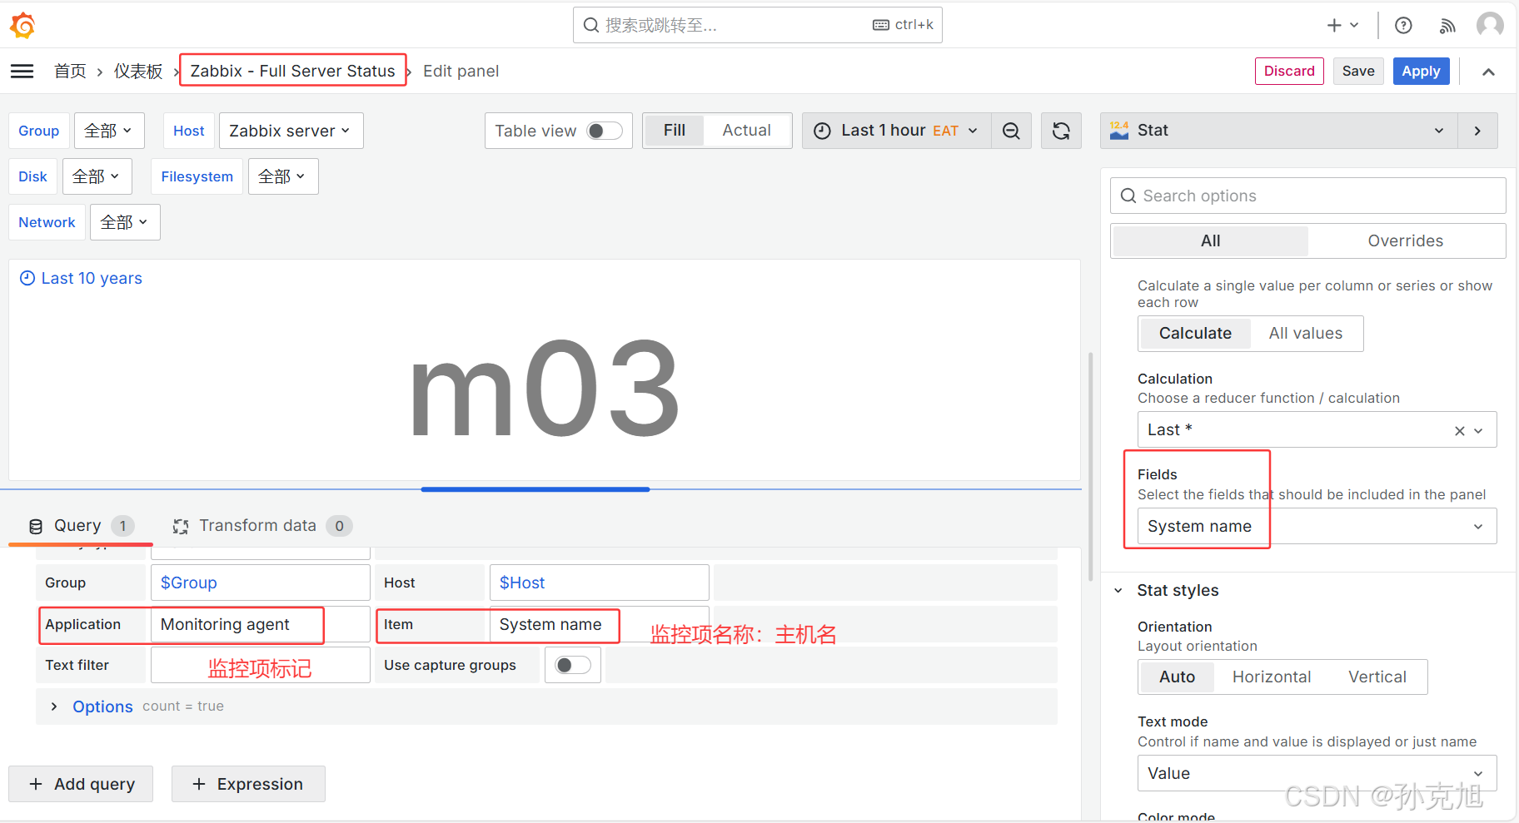Set orientation to Auto

(1177, 677)
